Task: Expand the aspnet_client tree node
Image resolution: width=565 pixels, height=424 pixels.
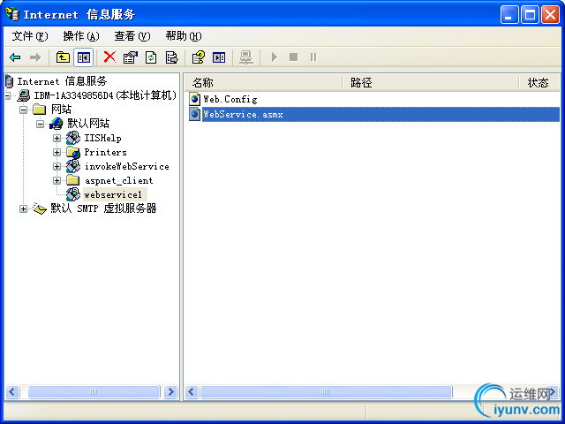Action: coord(56,180)
